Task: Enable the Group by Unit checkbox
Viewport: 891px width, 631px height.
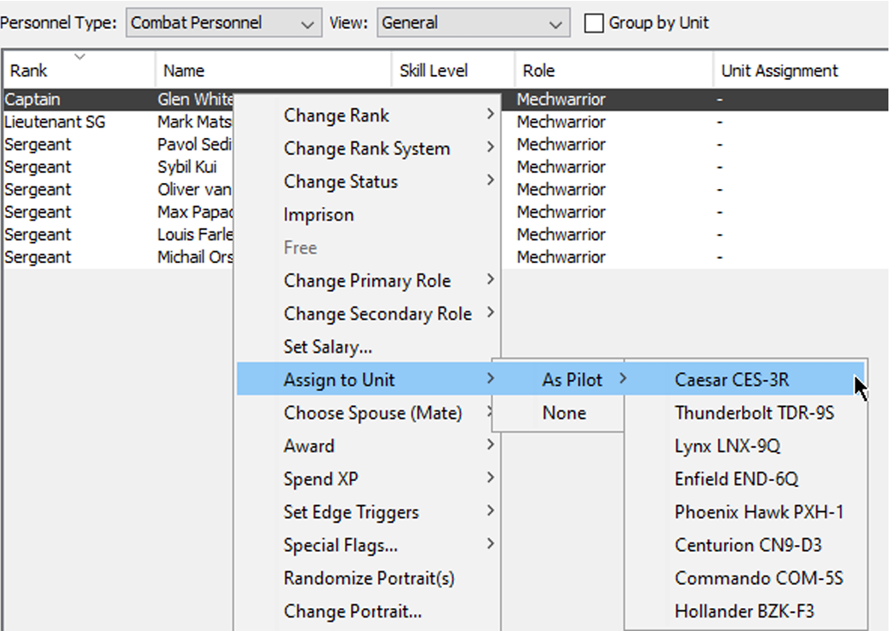Action: point(594,24)
